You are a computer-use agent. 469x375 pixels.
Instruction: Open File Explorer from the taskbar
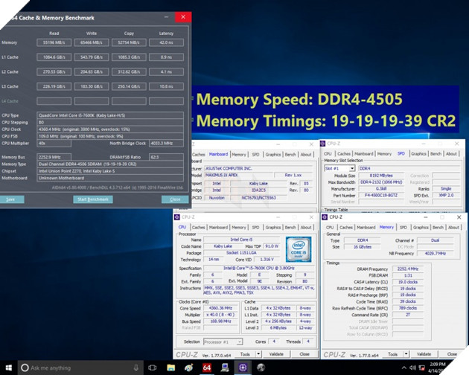(170, 368)
